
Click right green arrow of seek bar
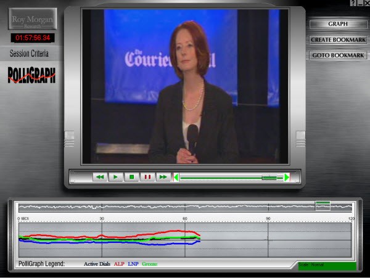287,178
